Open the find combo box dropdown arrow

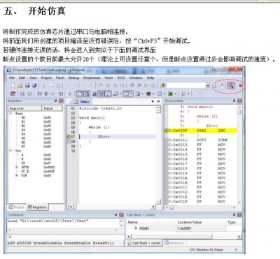coord(208,86)
